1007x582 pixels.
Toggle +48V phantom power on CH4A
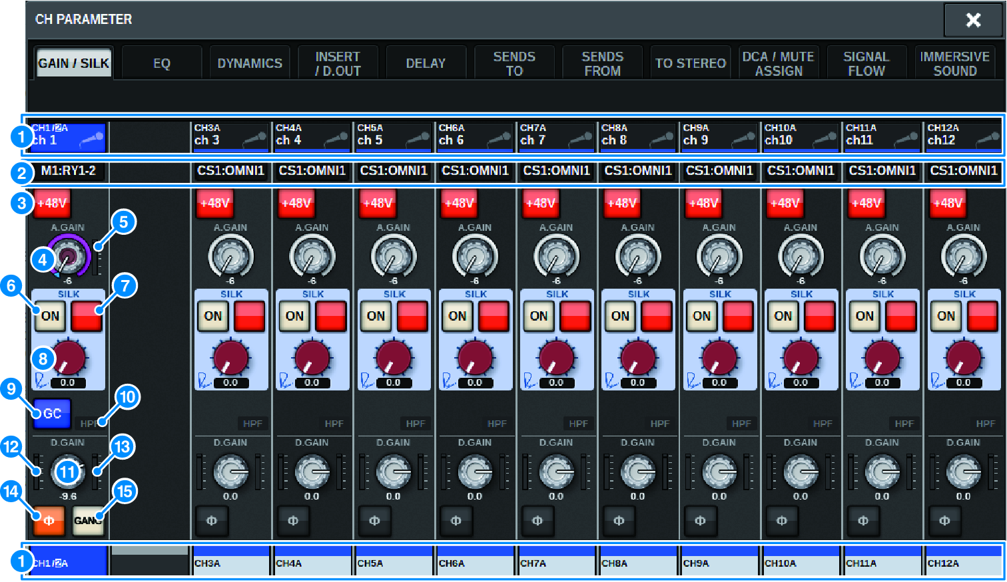click(296, 204)
